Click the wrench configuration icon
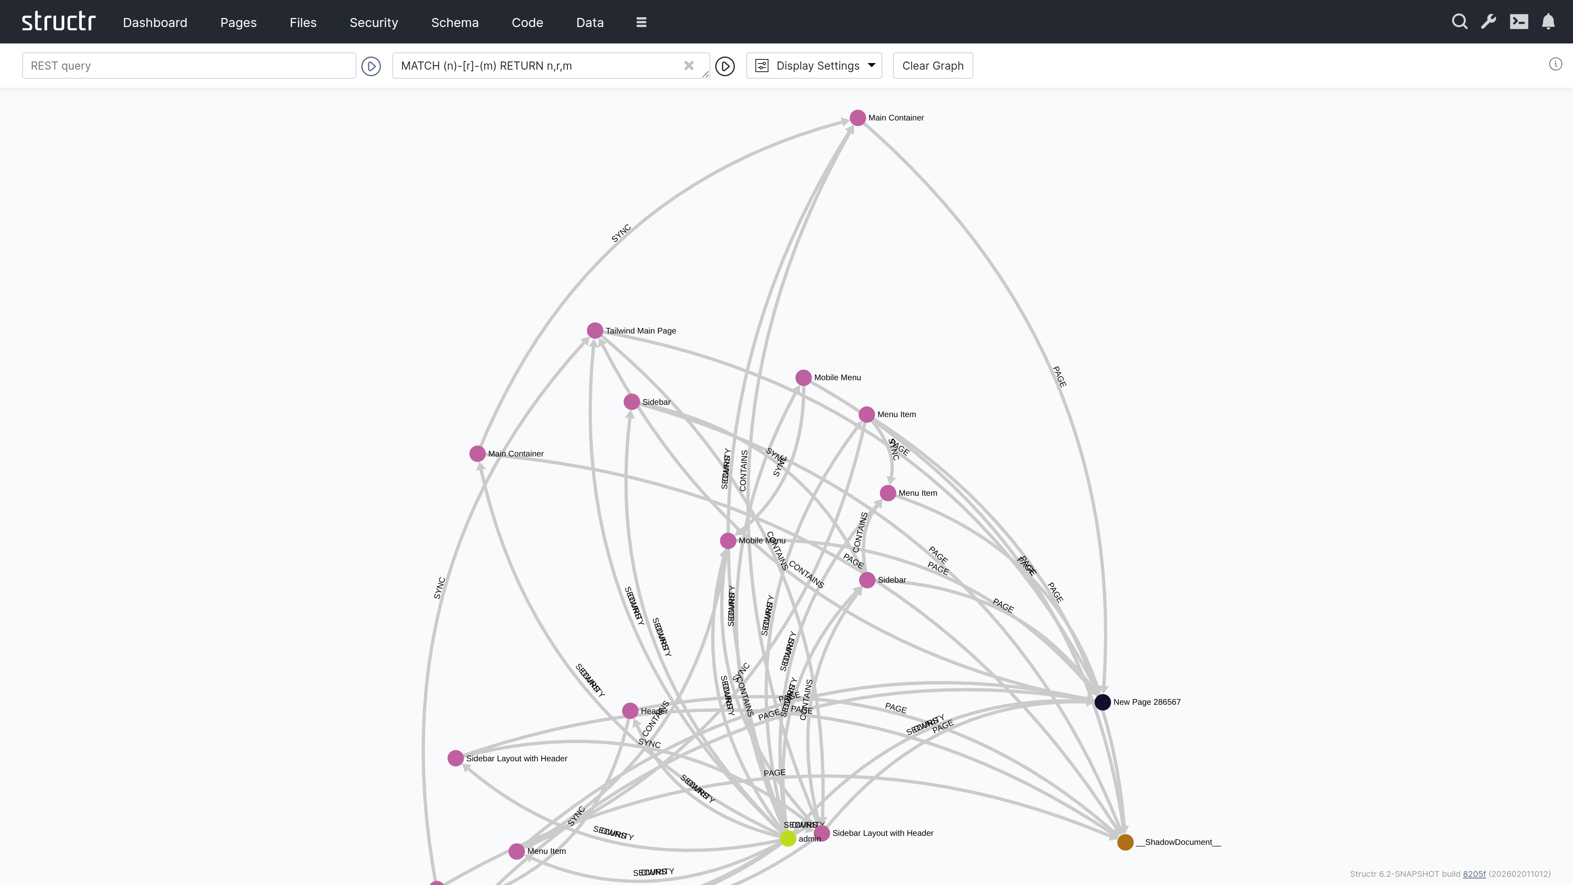The image size is (1573, 885). pyautogui.click(x=1489, y=22)
